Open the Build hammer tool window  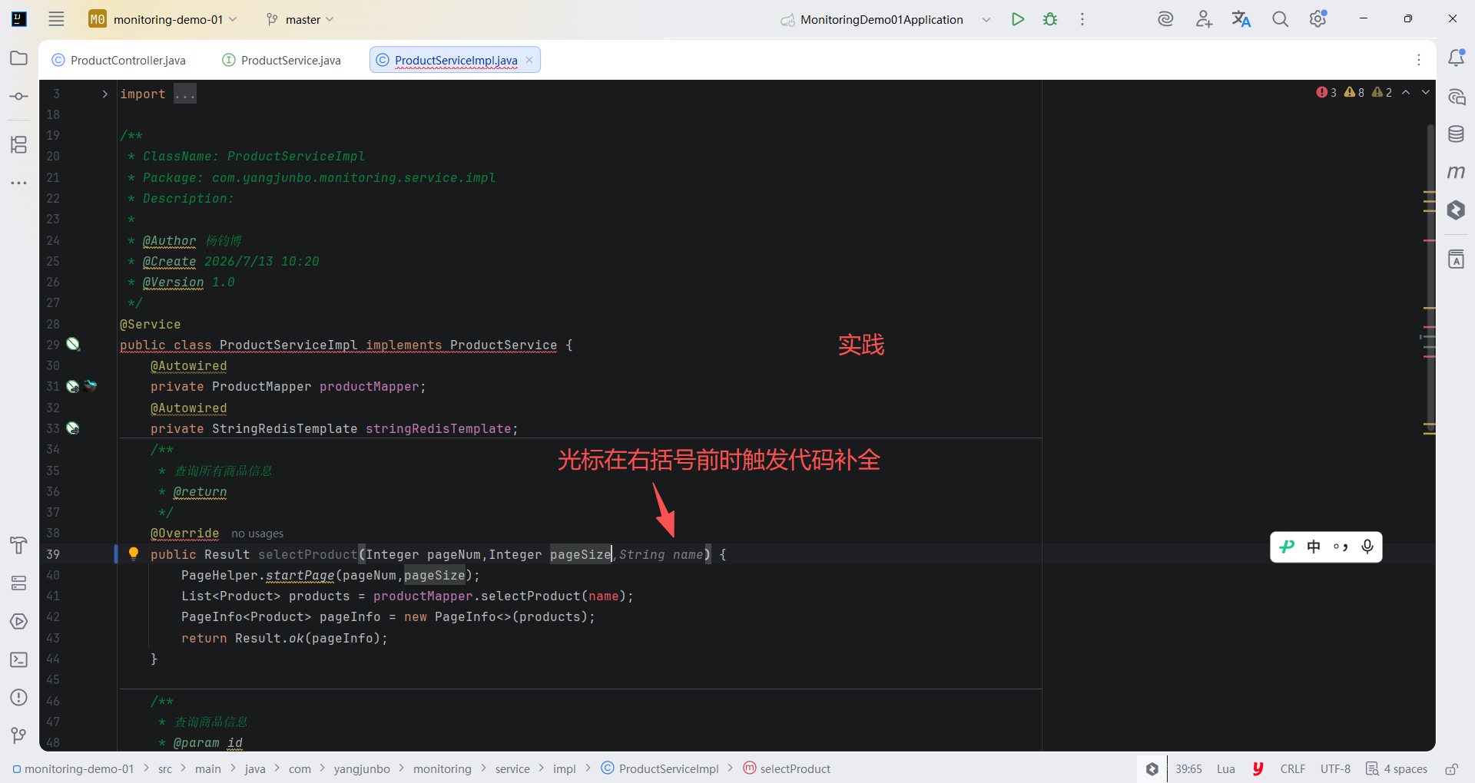tap(19, 545)
